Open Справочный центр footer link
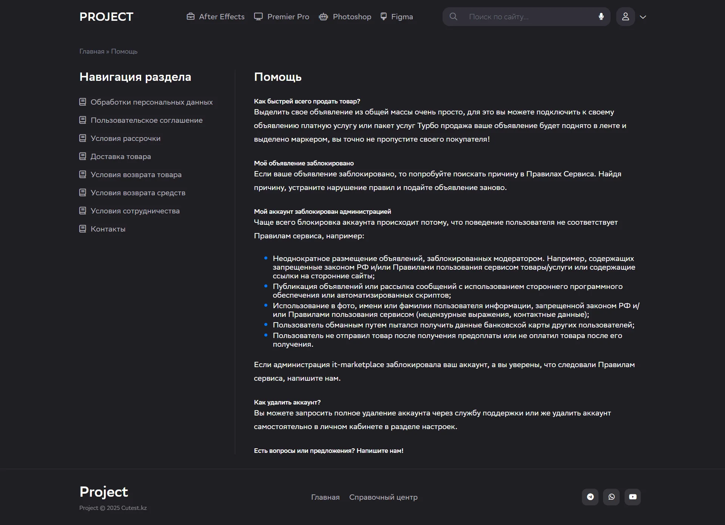 383,497
